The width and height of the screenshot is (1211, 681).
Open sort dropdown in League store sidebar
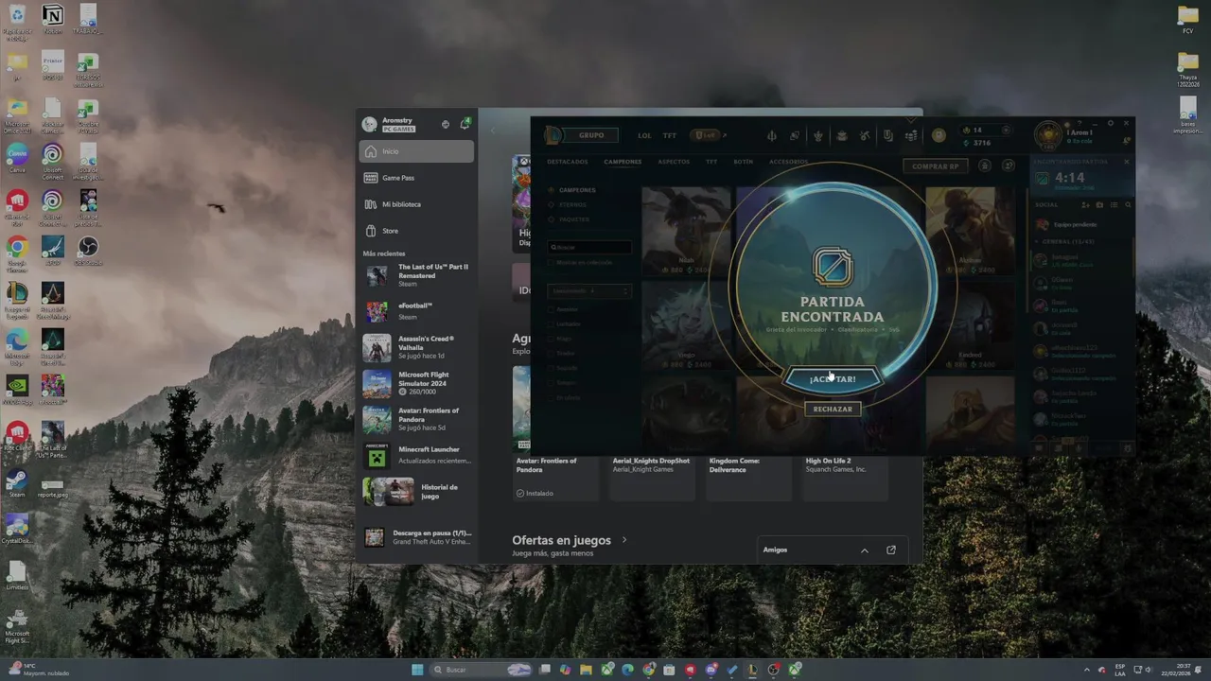tap(590, 291)
